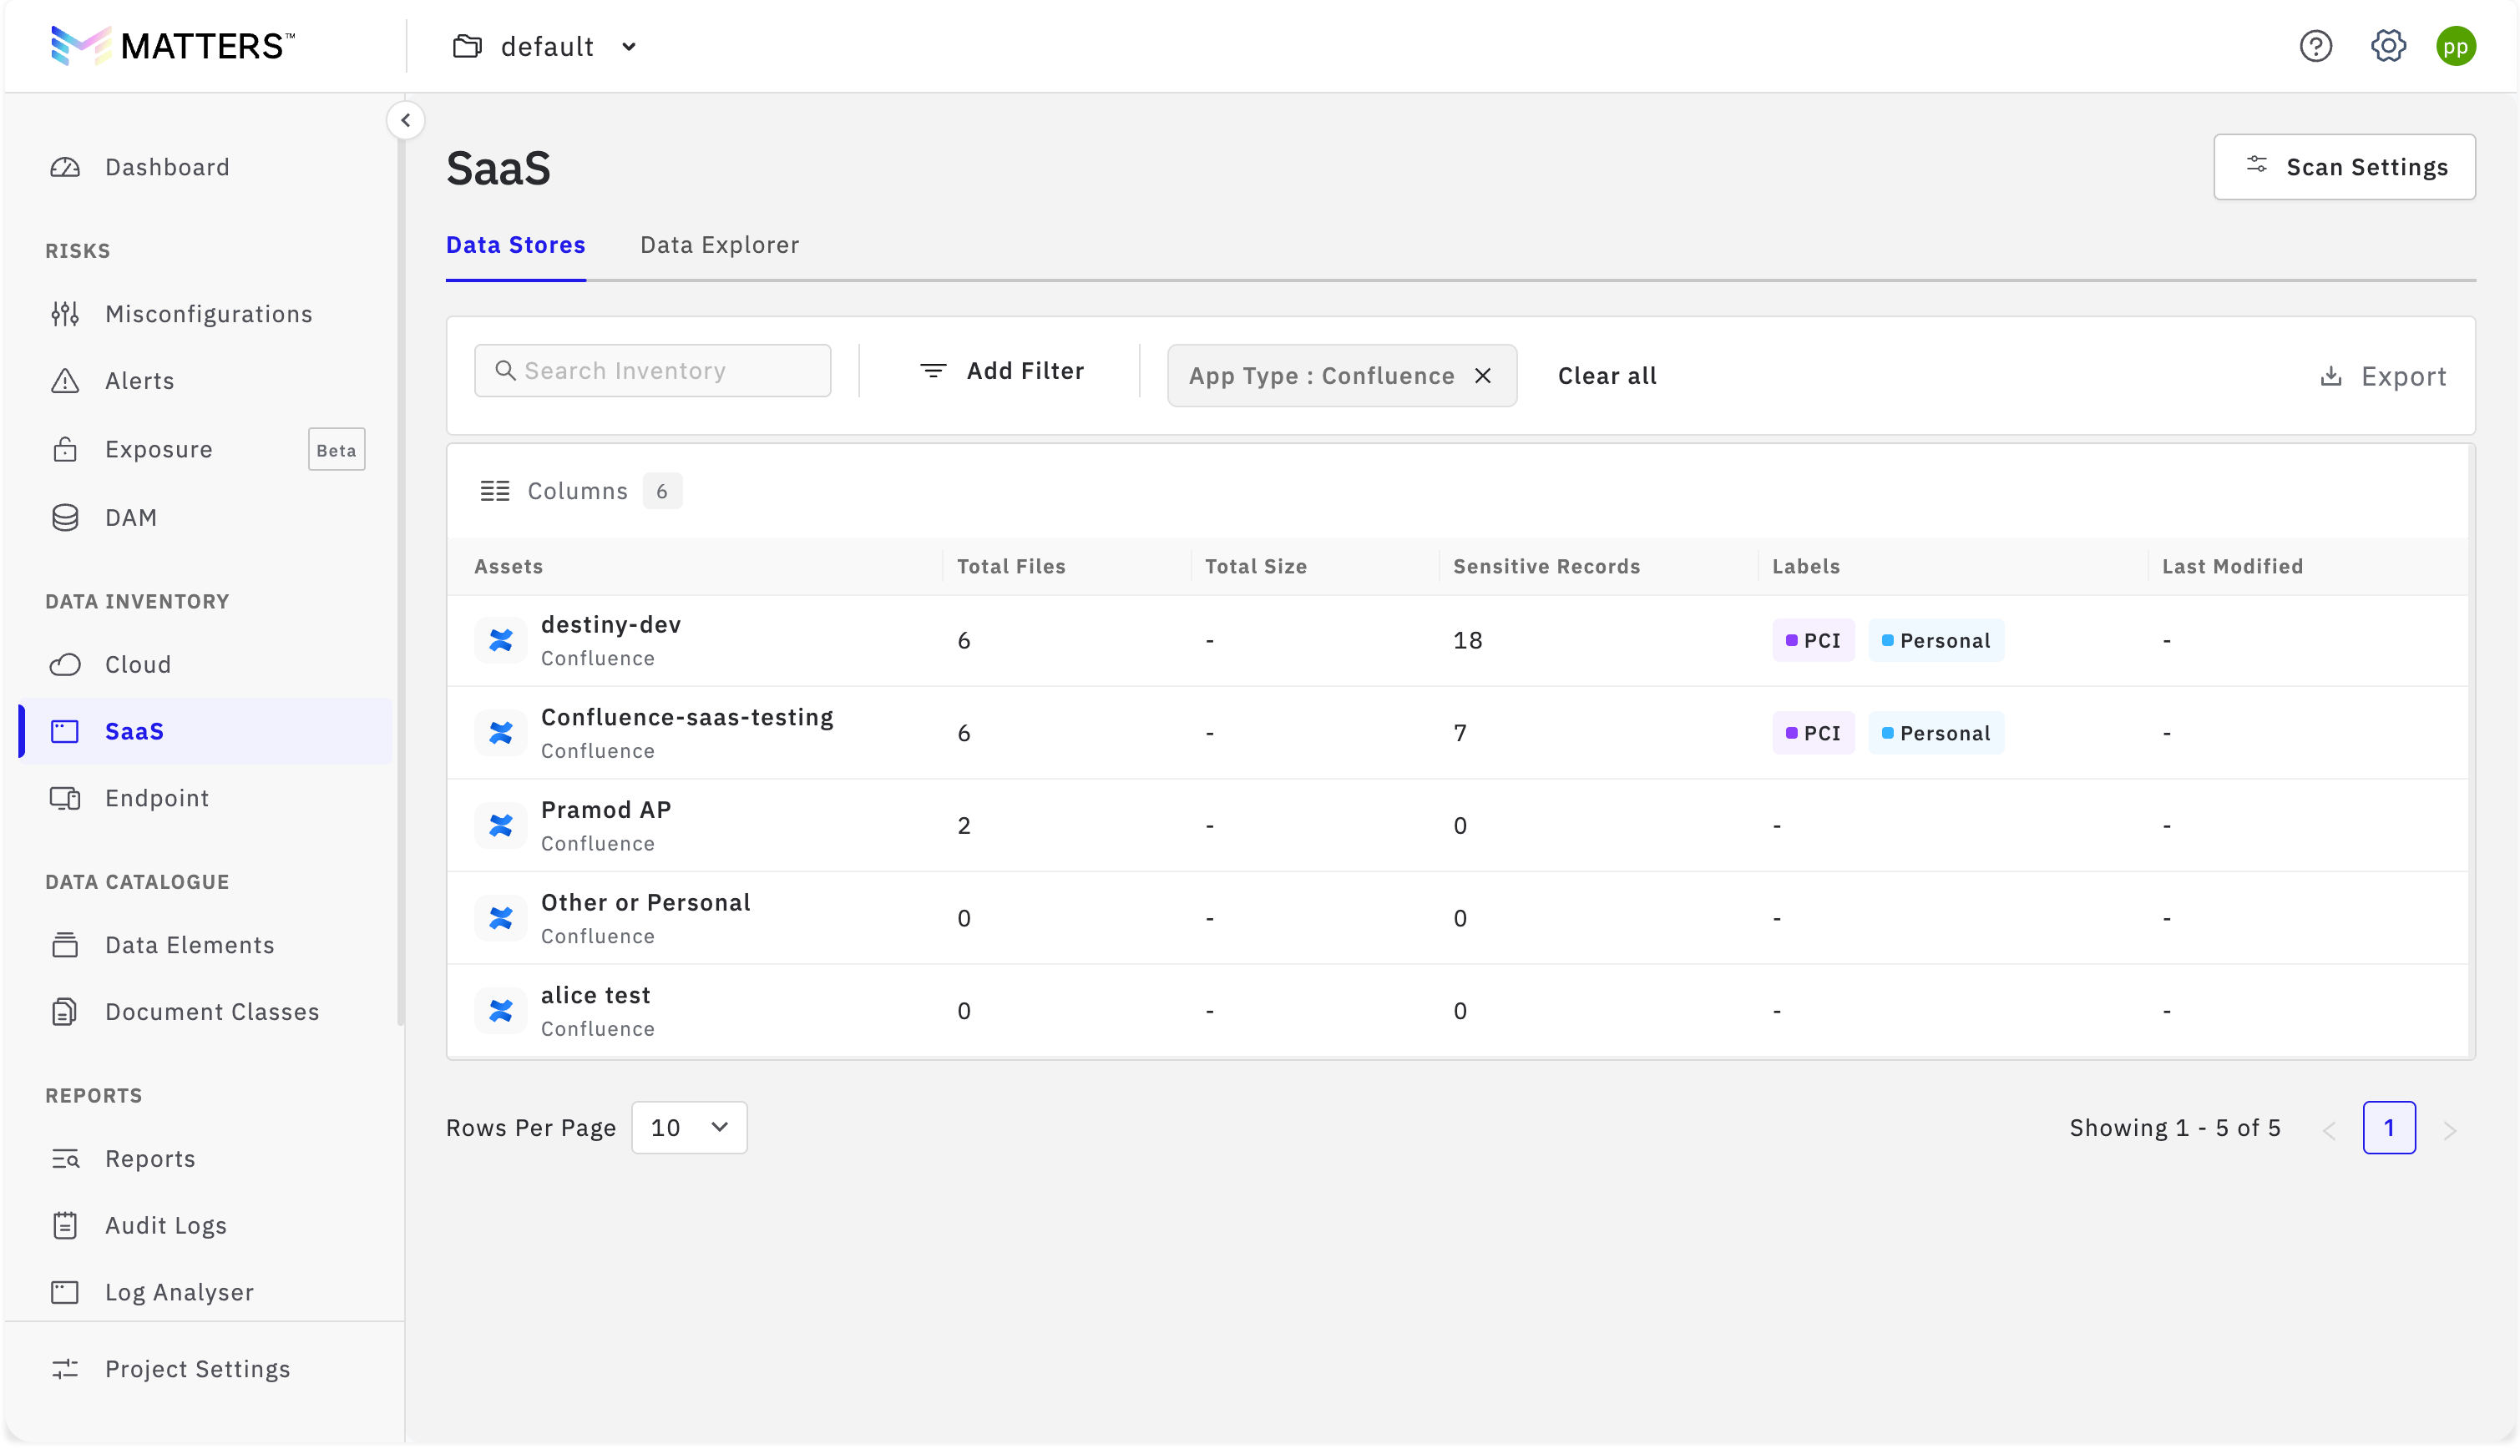Click the Add Filter funnel icon
The width and height of the screenshot is (2520, 1449).
pyautogui.click(x=933, y=371)
